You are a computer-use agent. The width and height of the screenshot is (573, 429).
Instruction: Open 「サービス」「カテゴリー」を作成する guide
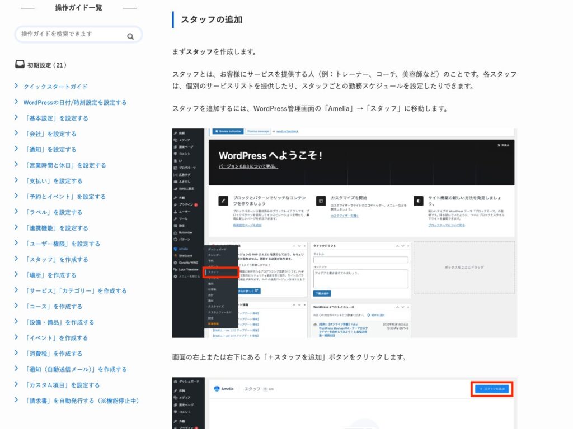pyautogui.click(x=75, y=290)
